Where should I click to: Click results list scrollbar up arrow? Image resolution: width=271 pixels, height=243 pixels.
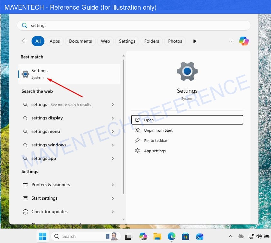tap(124, 56)
